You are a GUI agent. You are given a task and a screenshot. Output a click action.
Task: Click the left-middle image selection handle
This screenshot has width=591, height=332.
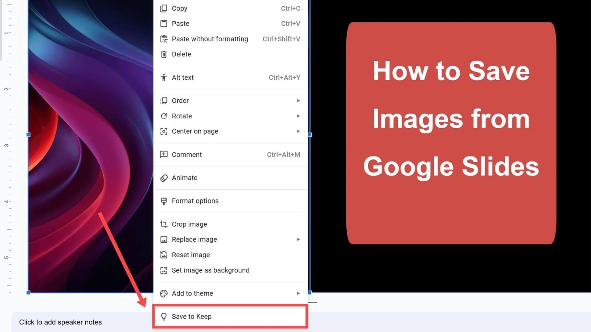click(28, 135)
